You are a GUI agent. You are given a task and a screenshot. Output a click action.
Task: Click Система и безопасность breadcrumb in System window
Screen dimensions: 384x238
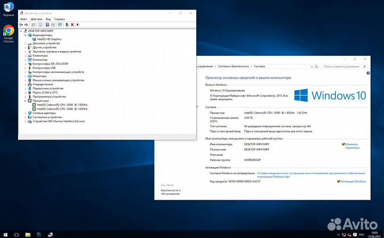(233, 67)
